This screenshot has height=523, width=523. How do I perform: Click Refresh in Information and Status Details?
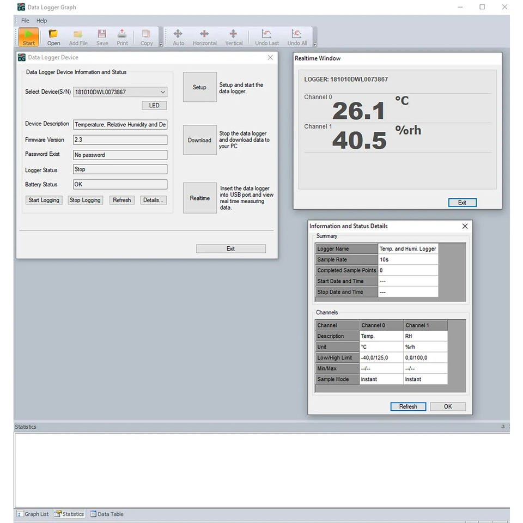point(408,406)
